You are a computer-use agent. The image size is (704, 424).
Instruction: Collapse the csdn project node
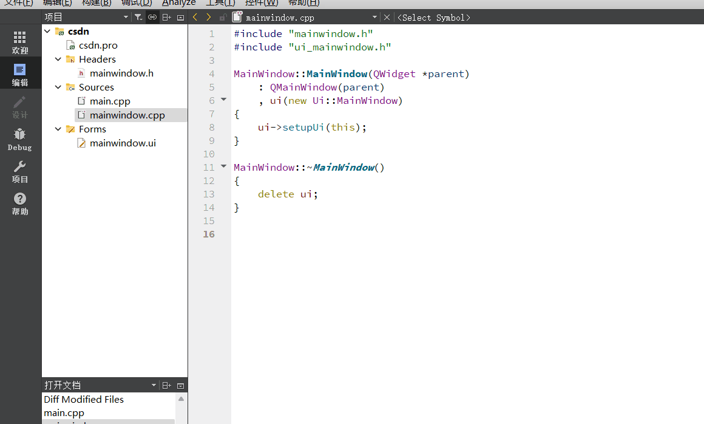pyautogui.click(x=47, y=32)
